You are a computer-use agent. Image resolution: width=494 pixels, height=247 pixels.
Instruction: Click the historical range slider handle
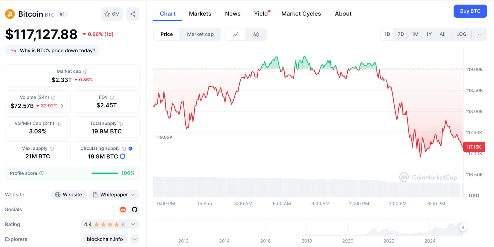click(463, 228)
